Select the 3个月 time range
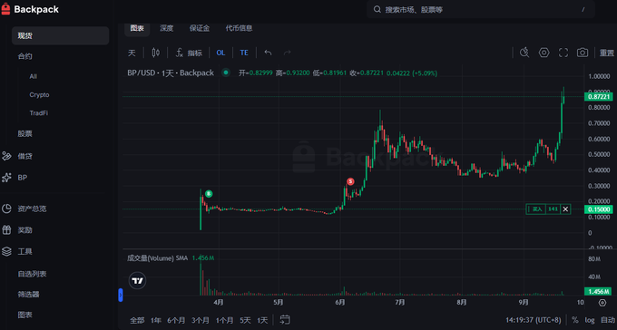617x330 pixels. (201, 321)
